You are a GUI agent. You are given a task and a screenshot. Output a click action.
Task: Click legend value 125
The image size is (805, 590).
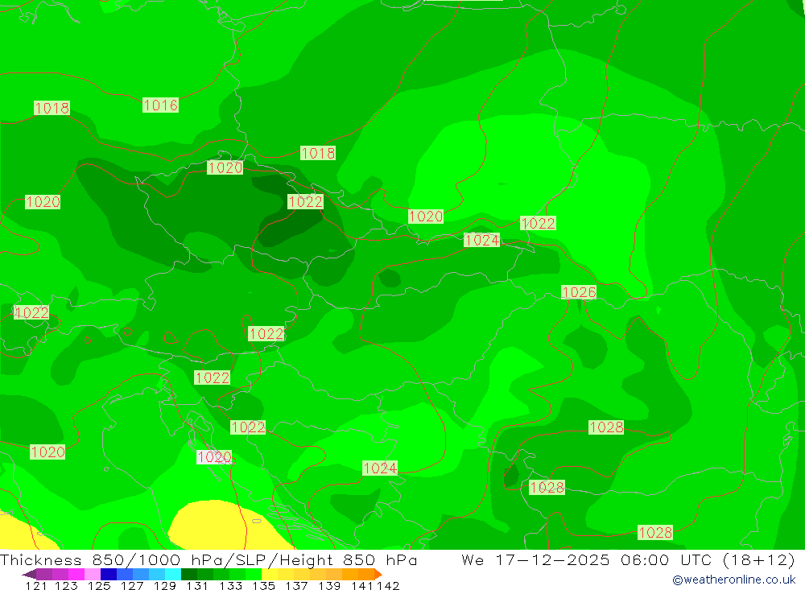click(x=99, y=586)
